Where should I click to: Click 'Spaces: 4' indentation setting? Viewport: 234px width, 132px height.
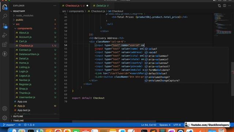point(165,125)
